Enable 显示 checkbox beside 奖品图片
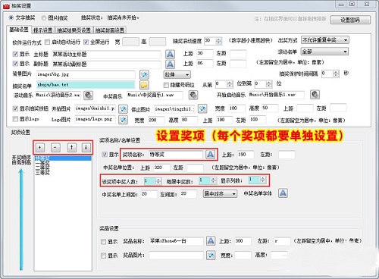 103,255
